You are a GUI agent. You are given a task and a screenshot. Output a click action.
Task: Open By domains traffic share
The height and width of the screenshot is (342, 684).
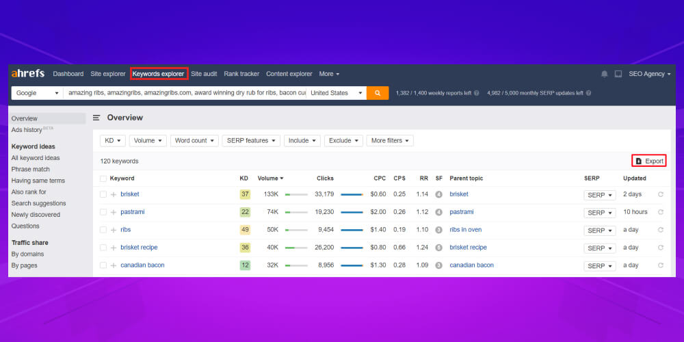click(x=27, y=254)
